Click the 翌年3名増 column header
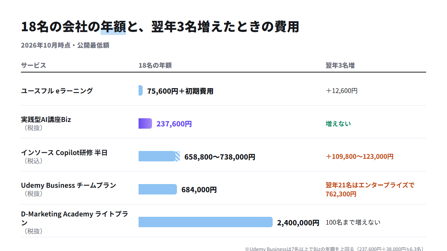 (x=340, y=65)
